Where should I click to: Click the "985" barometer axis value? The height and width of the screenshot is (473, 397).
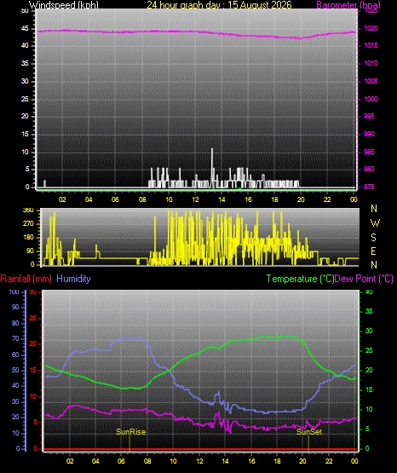coord(369,152)
